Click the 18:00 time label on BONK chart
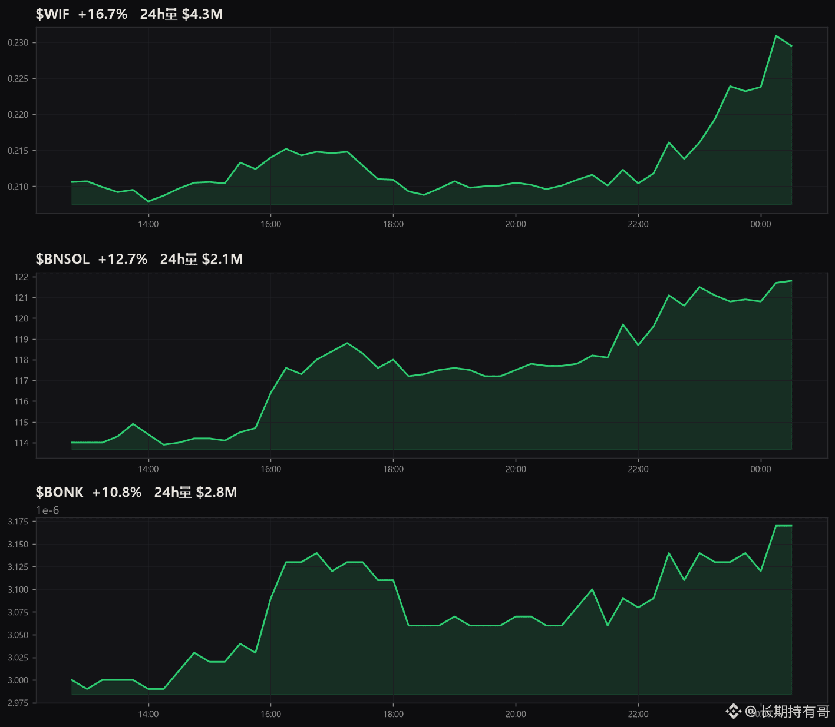 click(394, 714)
